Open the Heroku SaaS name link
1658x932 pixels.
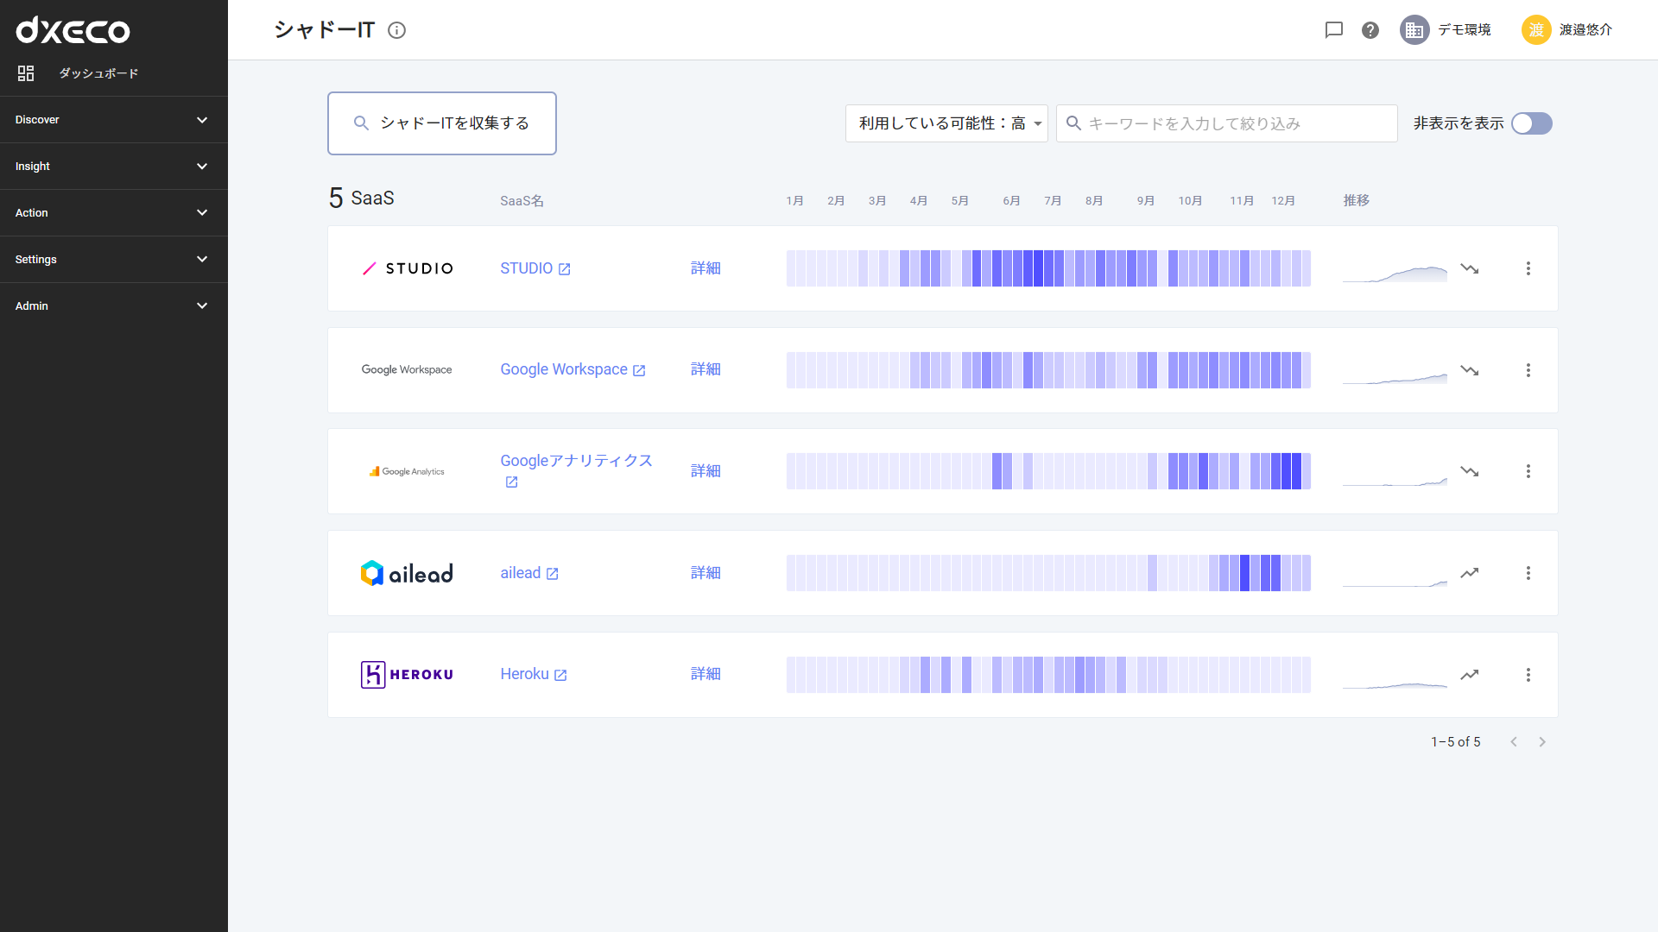tap(524, 674)
